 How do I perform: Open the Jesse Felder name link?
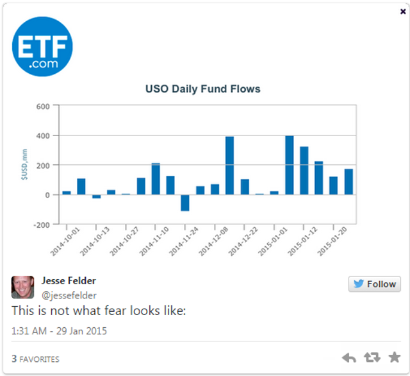(x=69, y=280)
